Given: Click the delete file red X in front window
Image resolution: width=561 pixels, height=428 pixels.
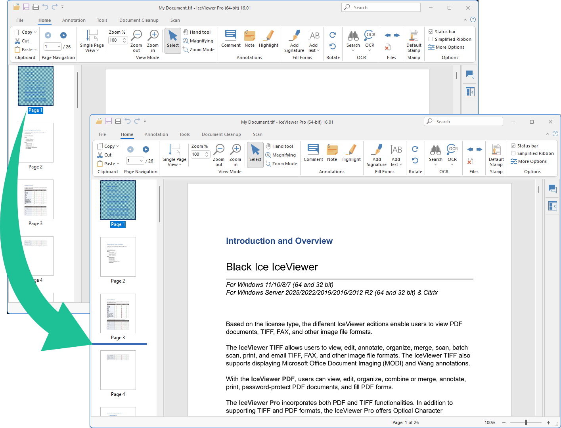Looking at the screenshot, I should [470, 161].
